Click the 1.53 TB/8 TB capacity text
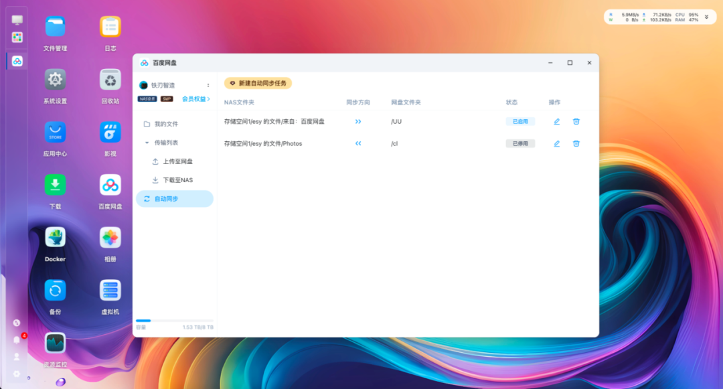This screenshot has width=723, height=389. point(197,327)
